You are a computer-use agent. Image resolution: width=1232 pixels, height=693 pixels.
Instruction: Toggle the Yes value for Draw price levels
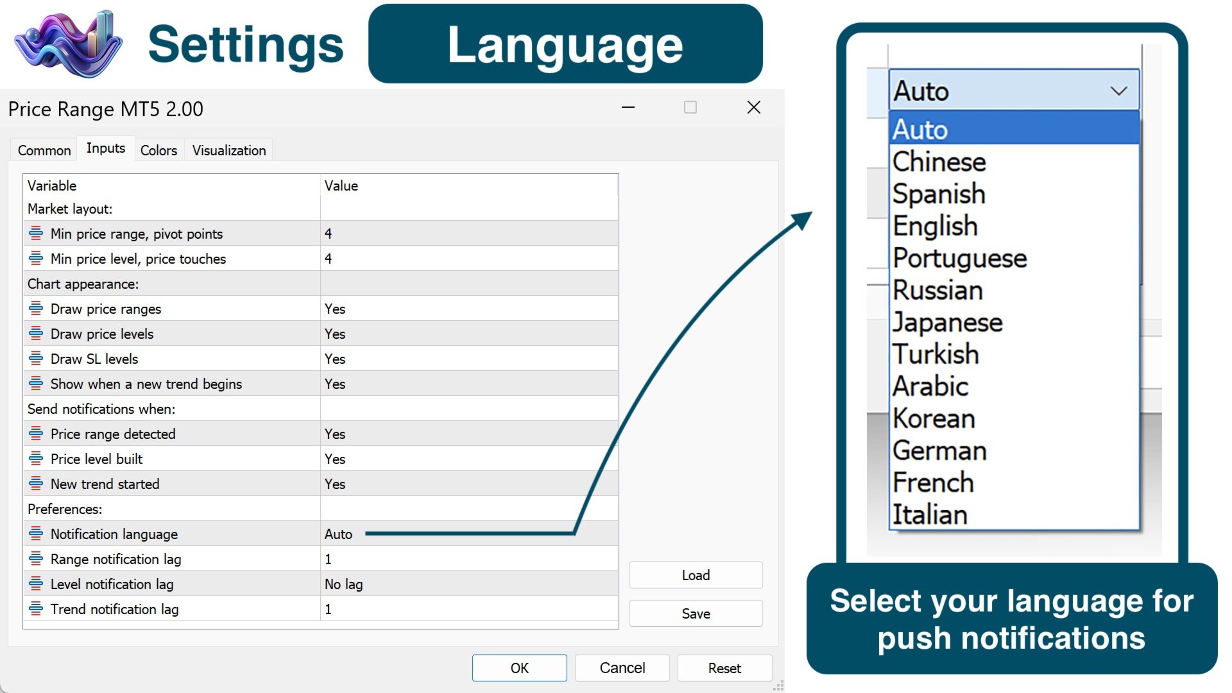[469, 334]
